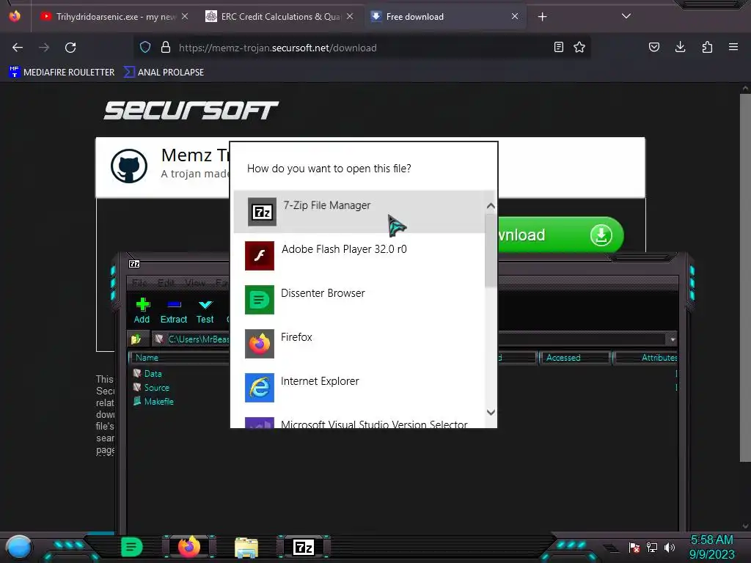Open File Explorer from taskbar
Viewport: 751px width, 563px height.
pyautogui.click(x=246, y=547)
